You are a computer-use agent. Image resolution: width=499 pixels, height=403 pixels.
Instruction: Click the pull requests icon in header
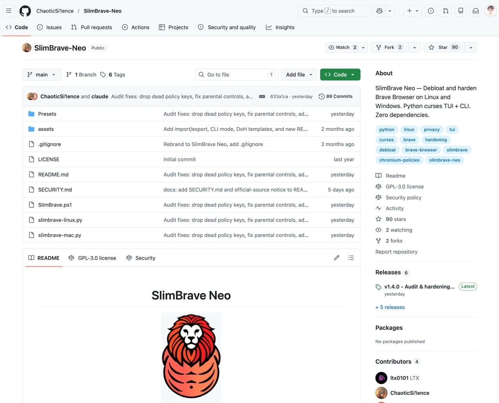coord(446,11)
